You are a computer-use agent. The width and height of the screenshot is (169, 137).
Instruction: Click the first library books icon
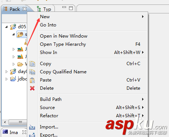20,49
